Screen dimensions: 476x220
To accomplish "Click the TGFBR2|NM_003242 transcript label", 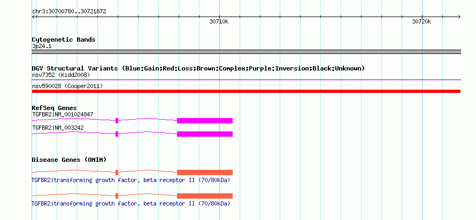I will coord(58,128).
